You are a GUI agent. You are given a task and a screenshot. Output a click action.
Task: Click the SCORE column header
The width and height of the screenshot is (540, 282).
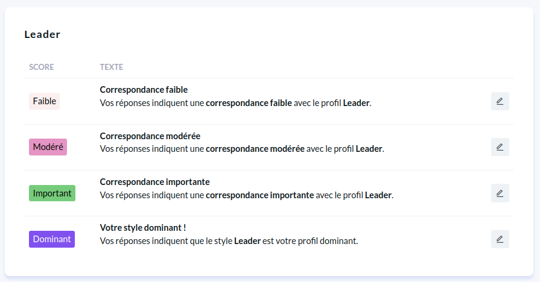[41, 67]
